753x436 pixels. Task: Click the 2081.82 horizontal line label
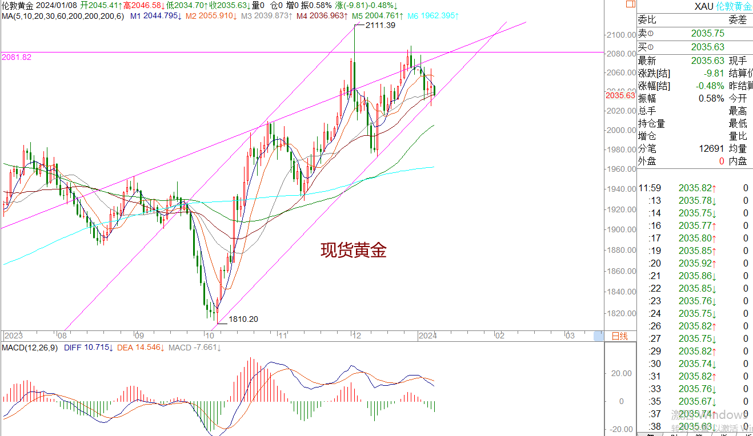(x=16, y=57)
